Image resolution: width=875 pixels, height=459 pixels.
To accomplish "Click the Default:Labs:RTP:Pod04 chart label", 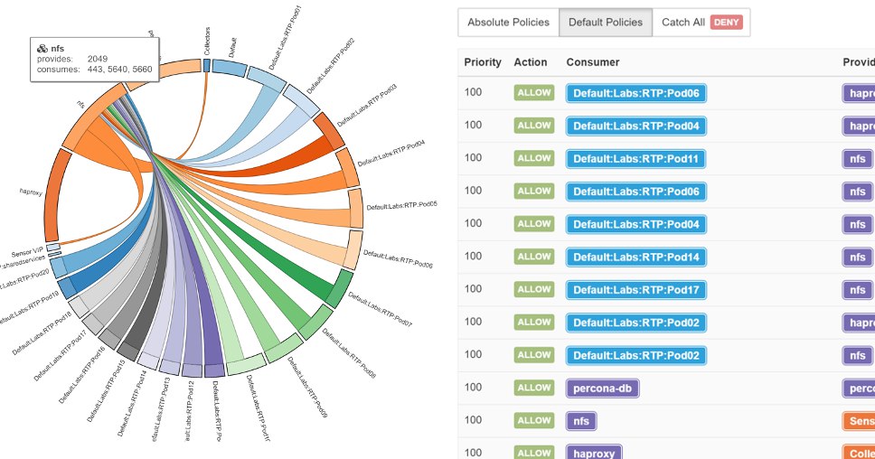I will point(391,153).
